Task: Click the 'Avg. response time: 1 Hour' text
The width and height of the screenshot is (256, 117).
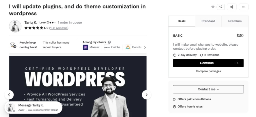Action: 43,110
